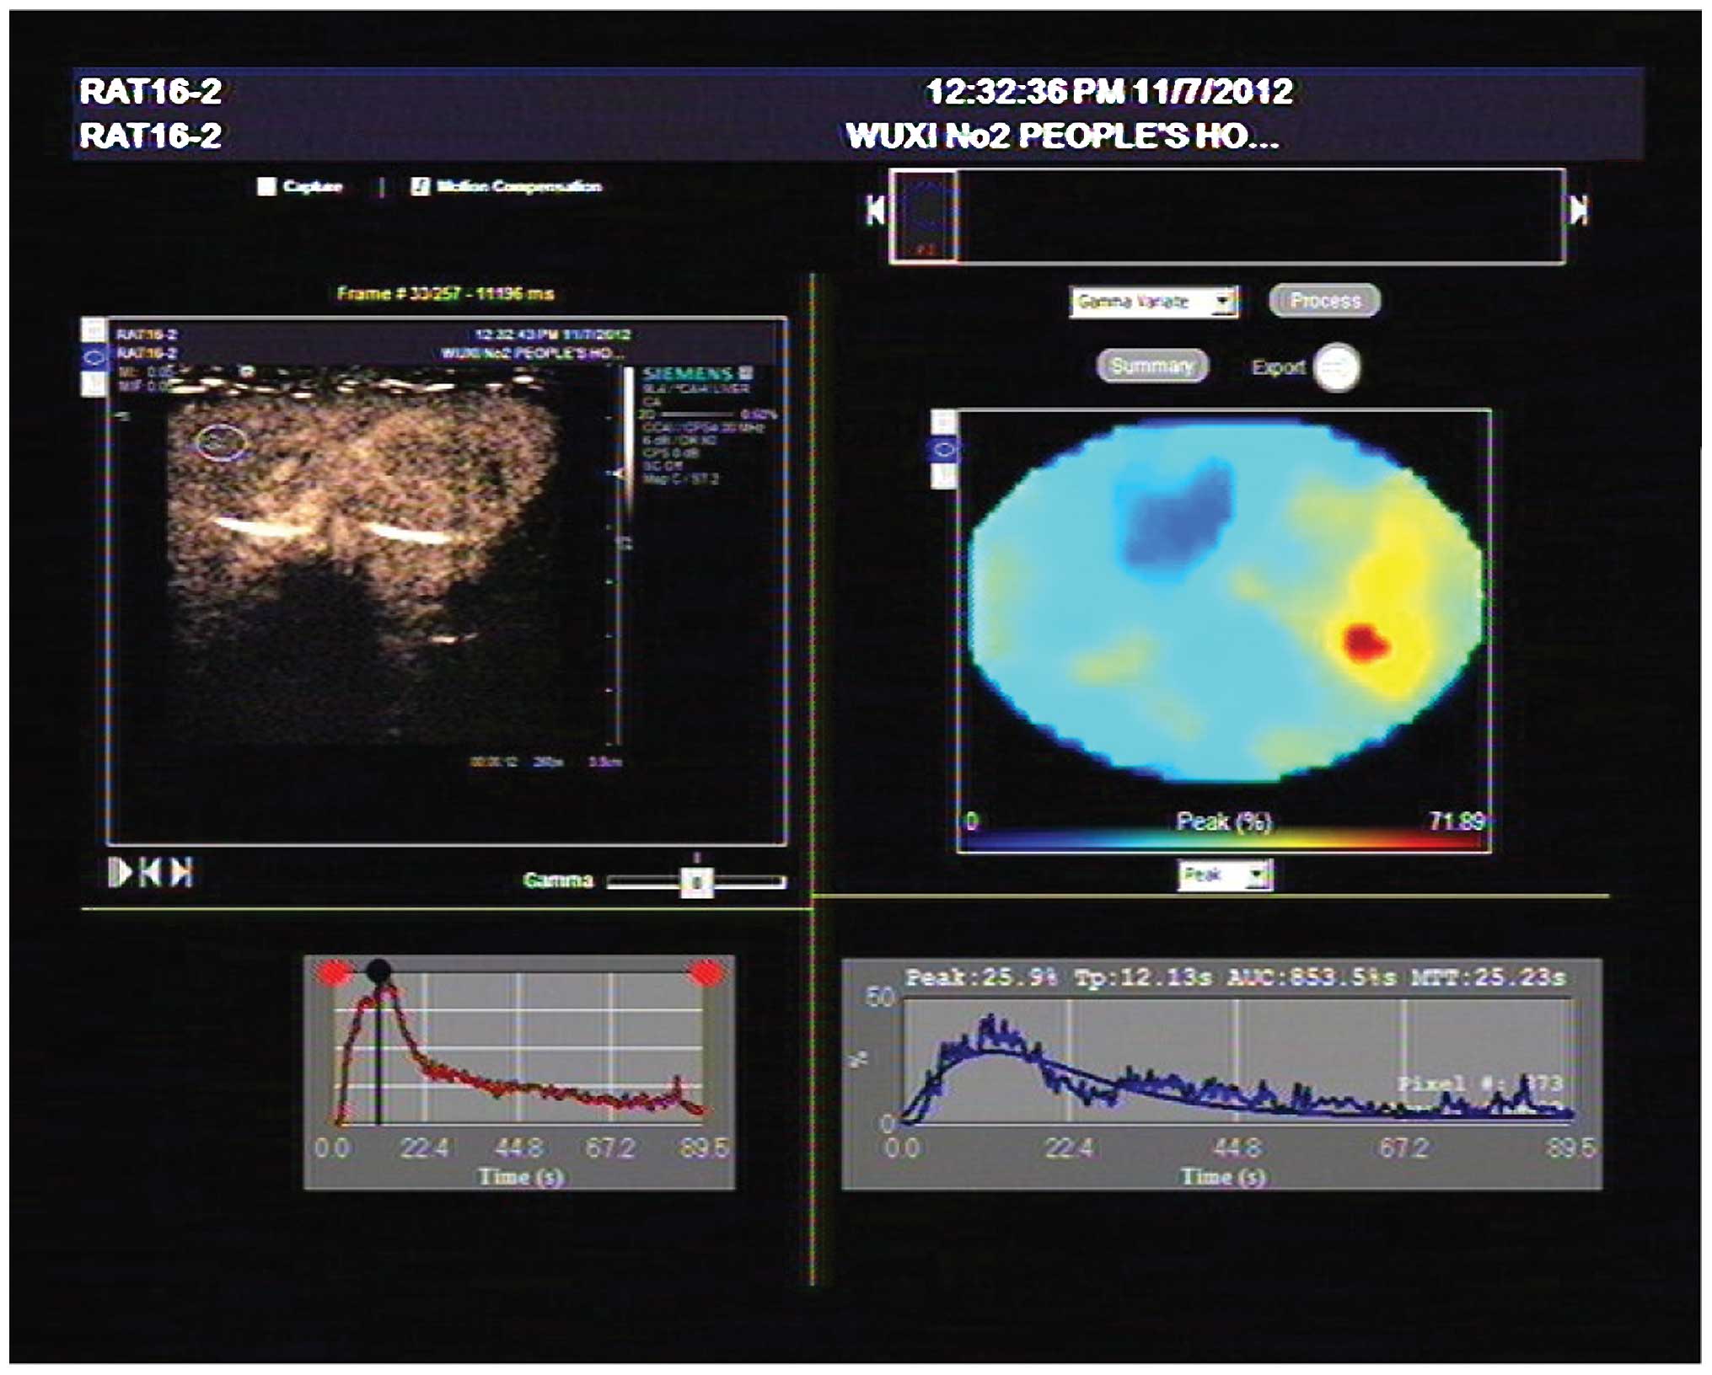Click the Process button
1712x1375 pixels.
point(1324,301)
